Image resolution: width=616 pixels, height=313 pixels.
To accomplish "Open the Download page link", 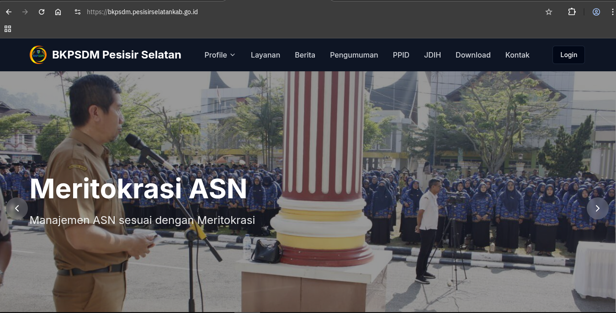I will point(473,55).
